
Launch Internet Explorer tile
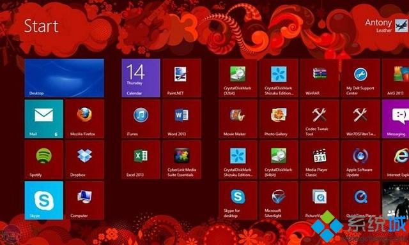(396, 160)
